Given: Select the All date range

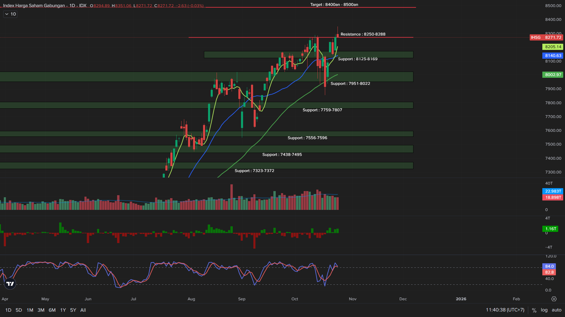Looking at the screenshot, I should tap(83, 310).
